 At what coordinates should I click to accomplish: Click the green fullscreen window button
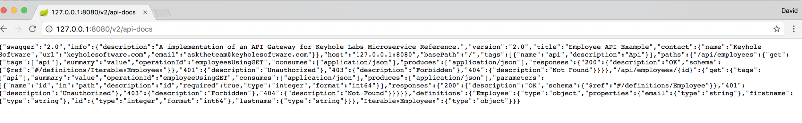24,10
